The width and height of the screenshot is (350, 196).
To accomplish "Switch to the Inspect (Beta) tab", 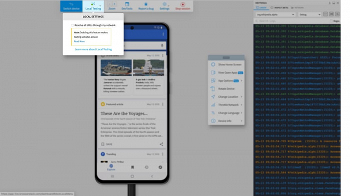I will (x=279, y=7).
